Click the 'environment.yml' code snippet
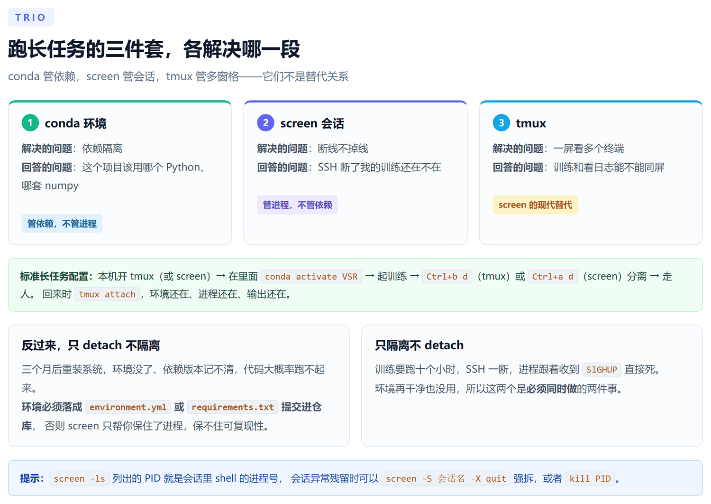 pos(128,407)
